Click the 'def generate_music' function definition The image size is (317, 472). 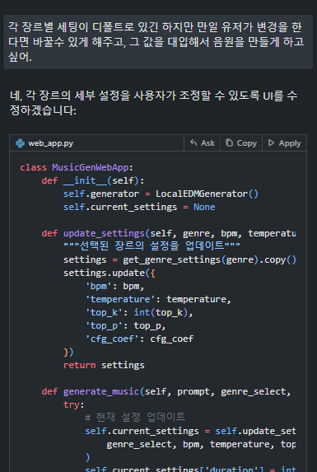click(166, 391)
